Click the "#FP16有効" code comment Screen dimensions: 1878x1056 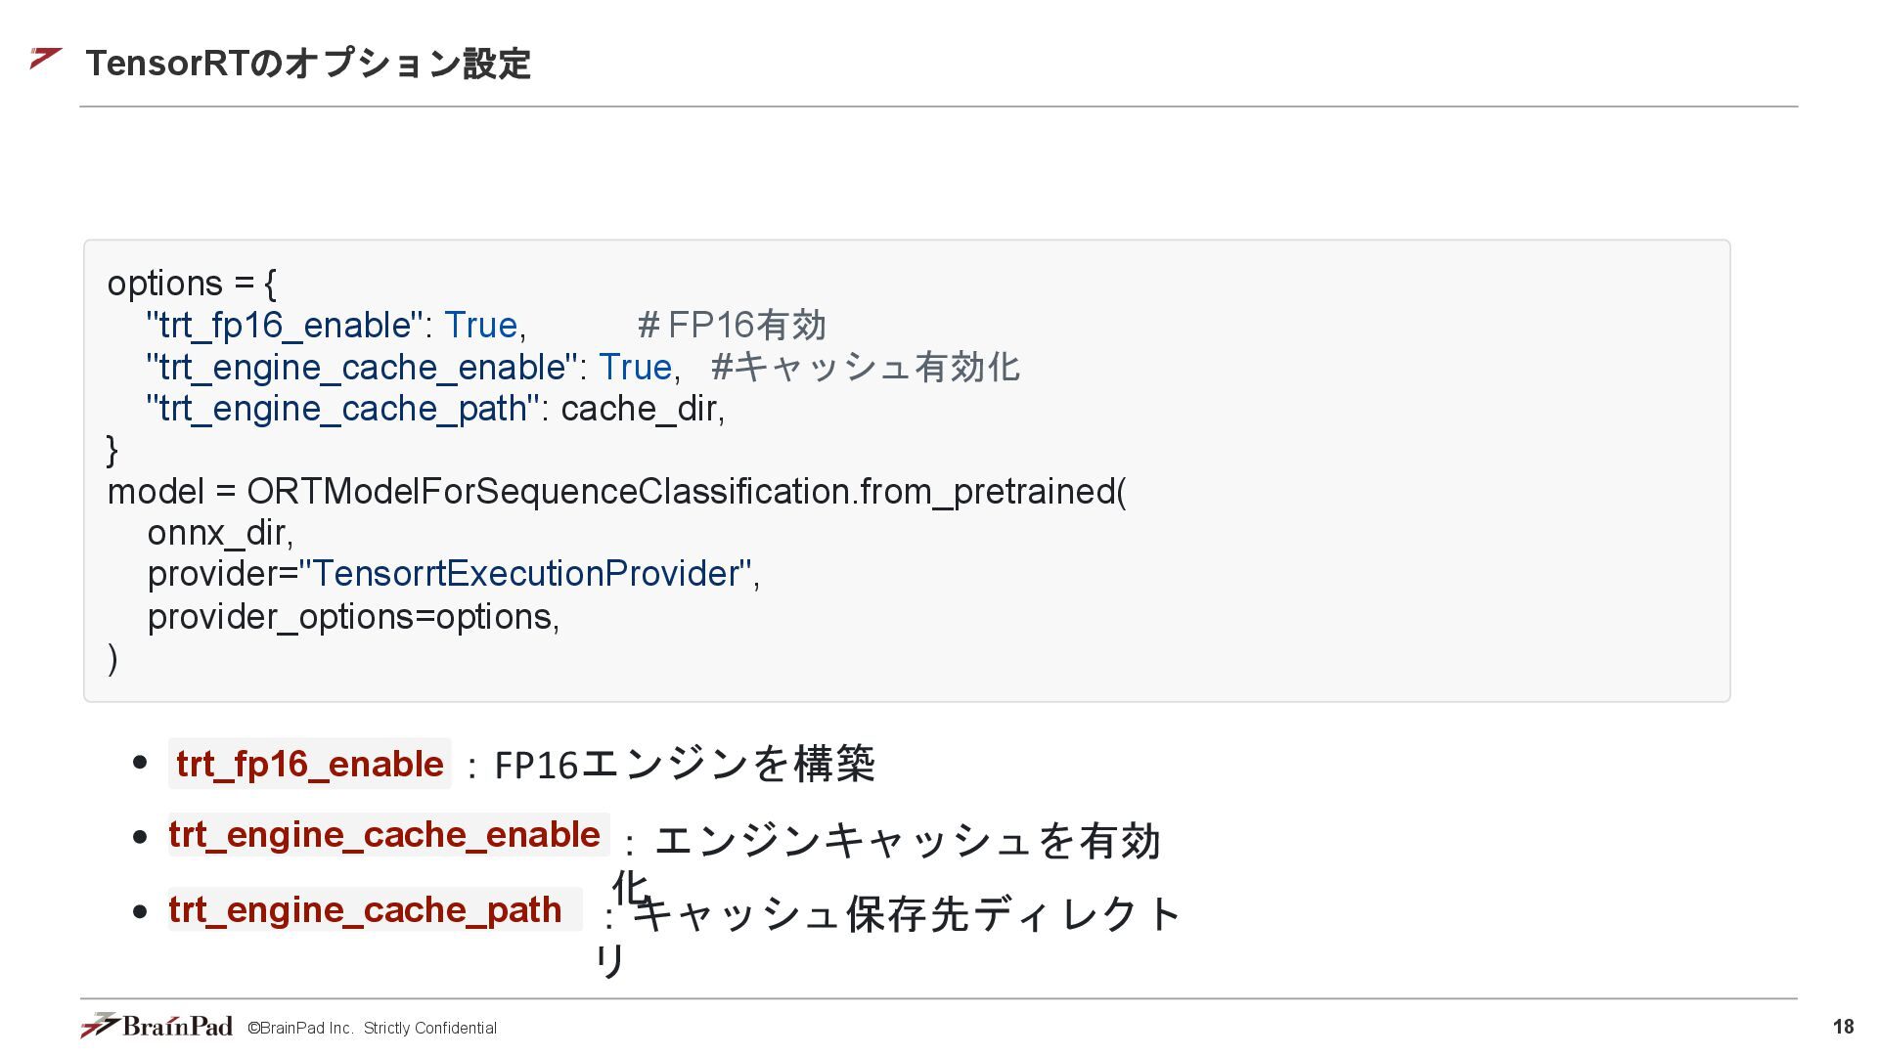[732, 326]
